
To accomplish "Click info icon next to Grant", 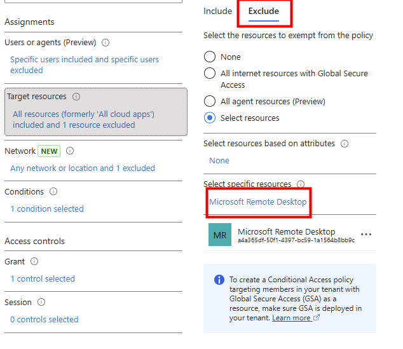I will click(x=34, y=261).
